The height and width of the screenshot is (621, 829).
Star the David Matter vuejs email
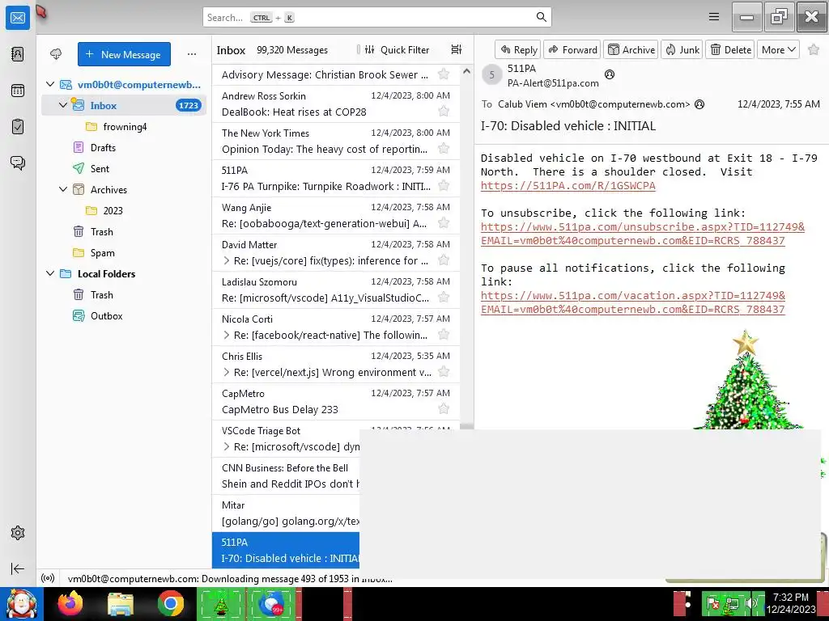pos(444,260)
